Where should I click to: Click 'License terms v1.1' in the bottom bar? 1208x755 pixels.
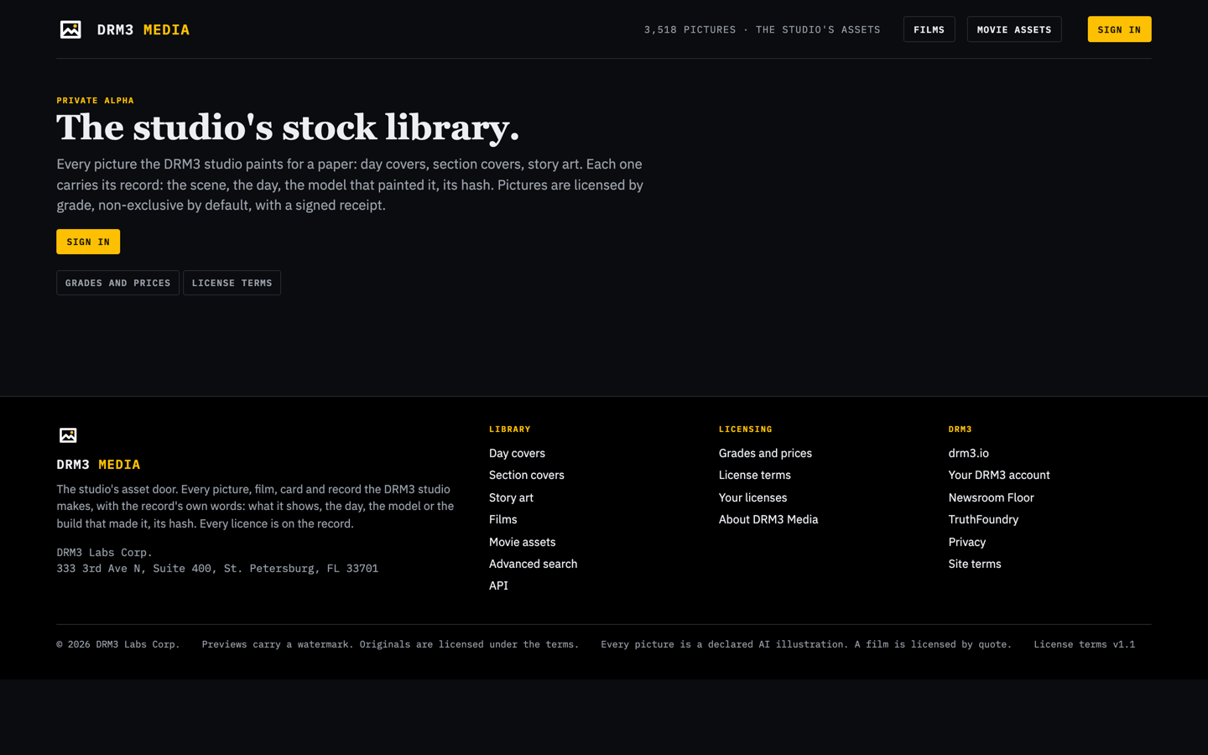tap(1084, 644)
